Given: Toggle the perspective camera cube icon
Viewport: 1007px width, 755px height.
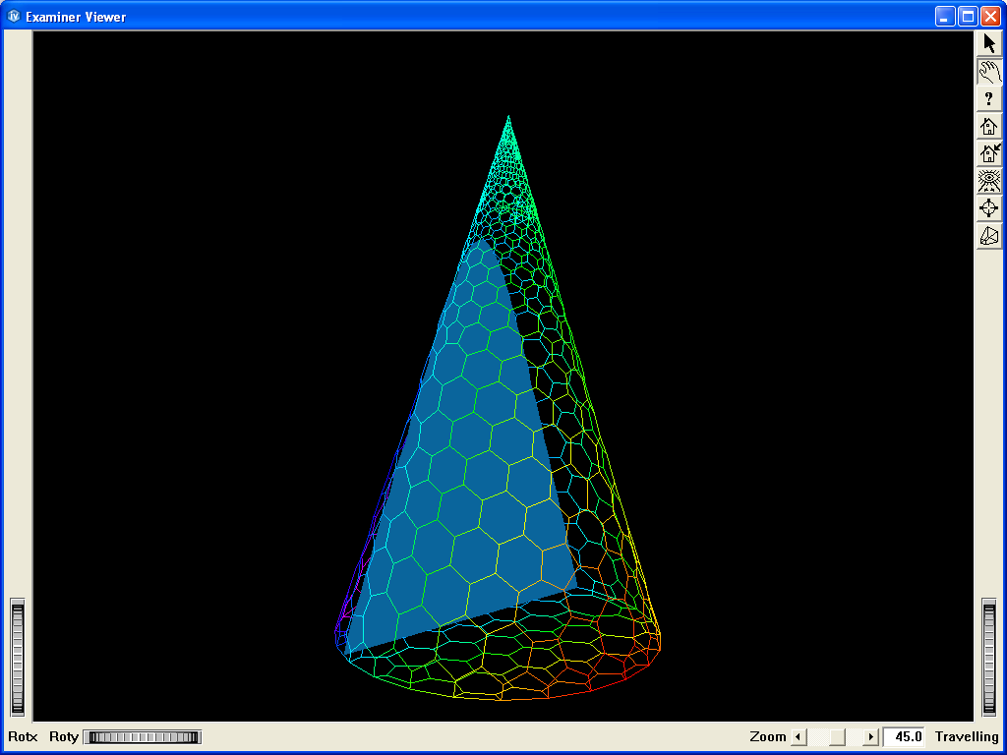Looking at the screenshot, I should pos(989,236).
